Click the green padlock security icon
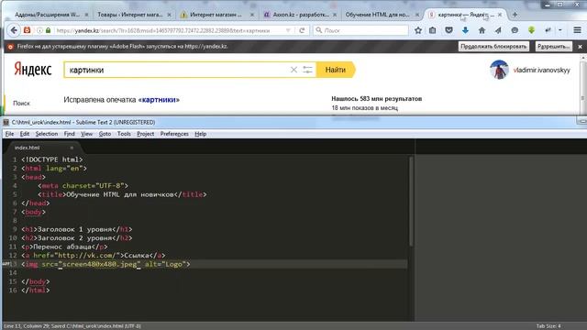Viewport: 587px width, 330px height. 48,30
